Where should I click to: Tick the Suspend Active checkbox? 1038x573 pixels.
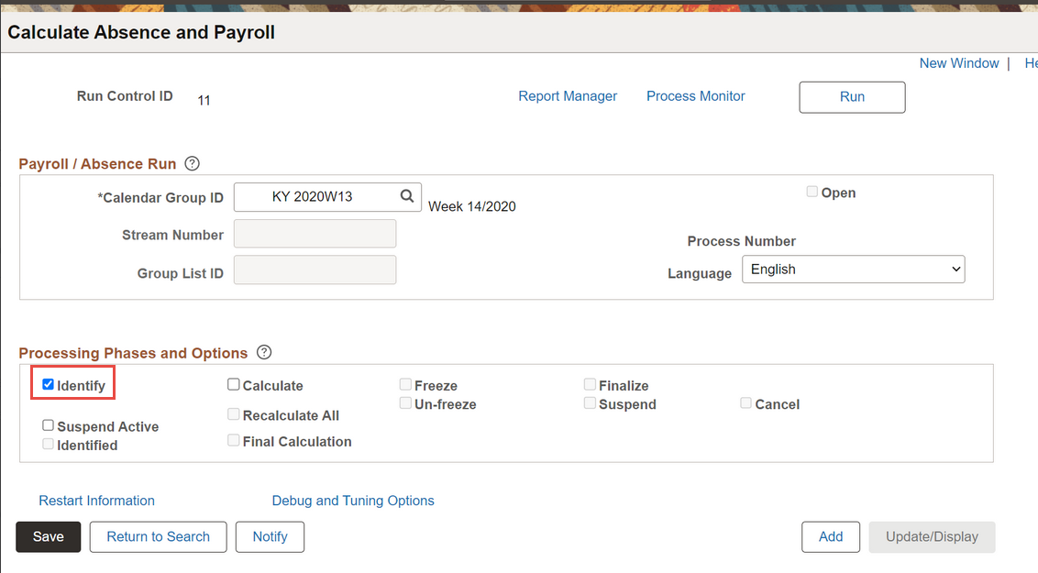click(49, 426)
